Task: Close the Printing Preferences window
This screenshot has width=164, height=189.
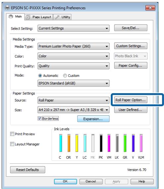Action: 150,8
